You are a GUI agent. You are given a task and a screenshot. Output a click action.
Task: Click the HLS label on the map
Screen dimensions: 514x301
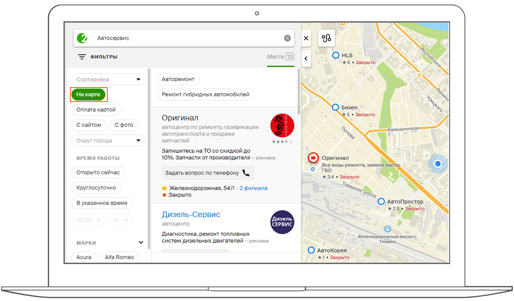pos(347,55)
